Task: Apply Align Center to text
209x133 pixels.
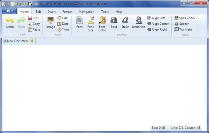Action: point(158,24)
